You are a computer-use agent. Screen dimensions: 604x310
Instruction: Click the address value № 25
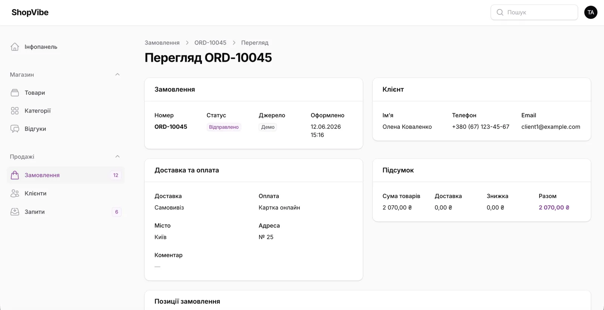pos(266,237)
